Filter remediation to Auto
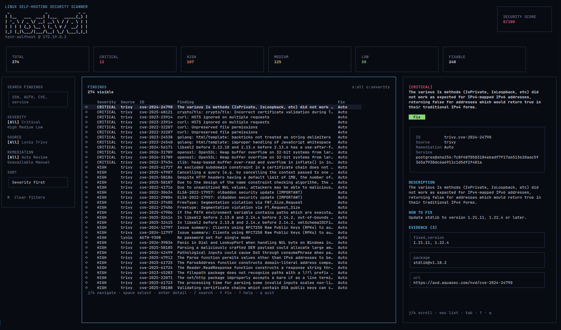 (26, 157)
